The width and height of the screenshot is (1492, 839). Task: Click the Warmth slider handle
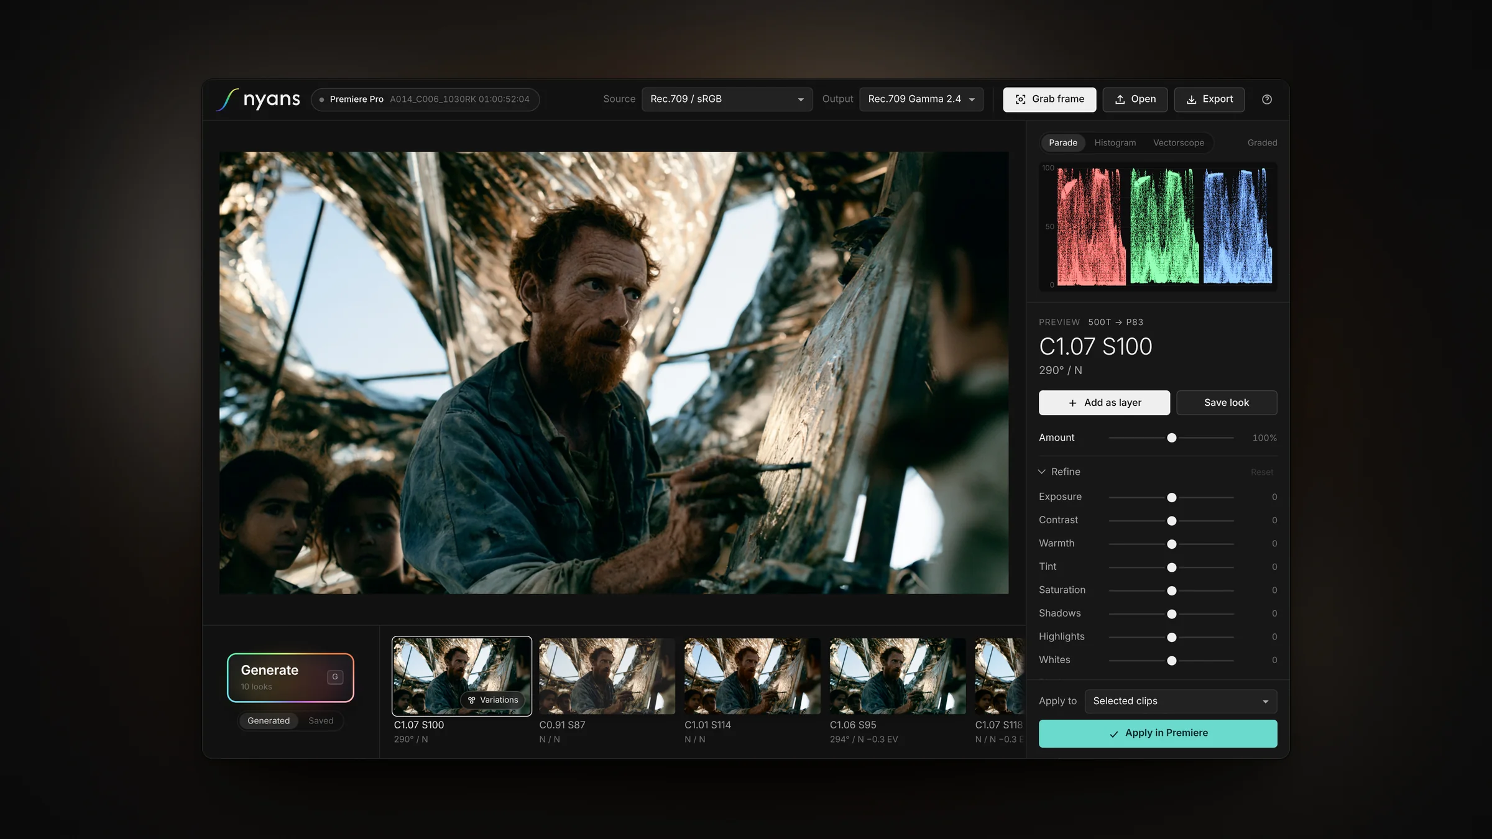1171,544
